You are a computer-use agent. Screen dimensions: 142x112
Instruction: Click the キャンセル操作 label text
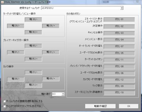(95, 32)
